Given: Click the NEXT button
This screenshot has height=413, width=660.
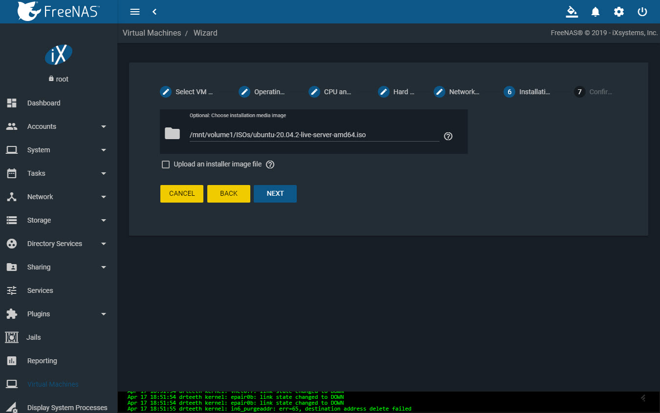Looking at the screenshot, I should (x=275, y=194).
